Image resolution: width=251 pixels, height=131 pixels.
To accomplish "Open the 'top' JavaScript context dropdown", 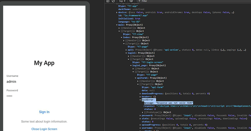I will click(122, 1).
